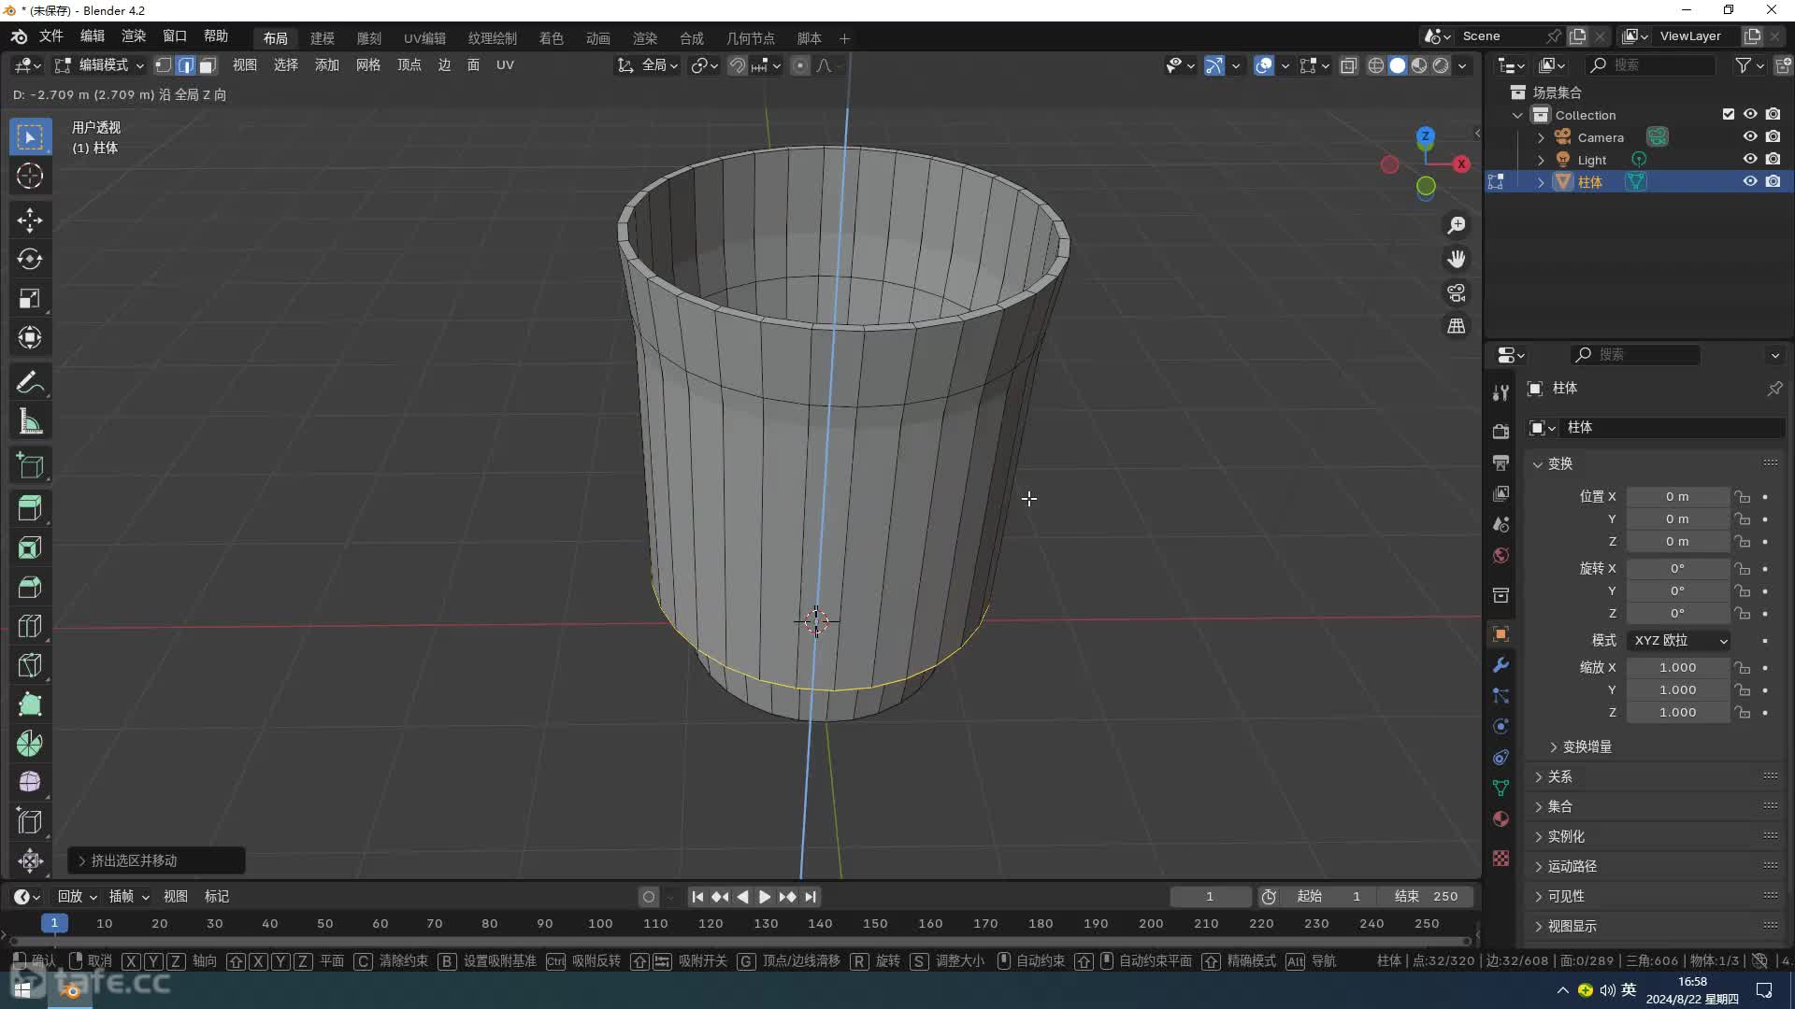This screenshot has width=1795, height=1009.
Task: Open the 标记 marker menu in timeline
Action: coord(216,897)
